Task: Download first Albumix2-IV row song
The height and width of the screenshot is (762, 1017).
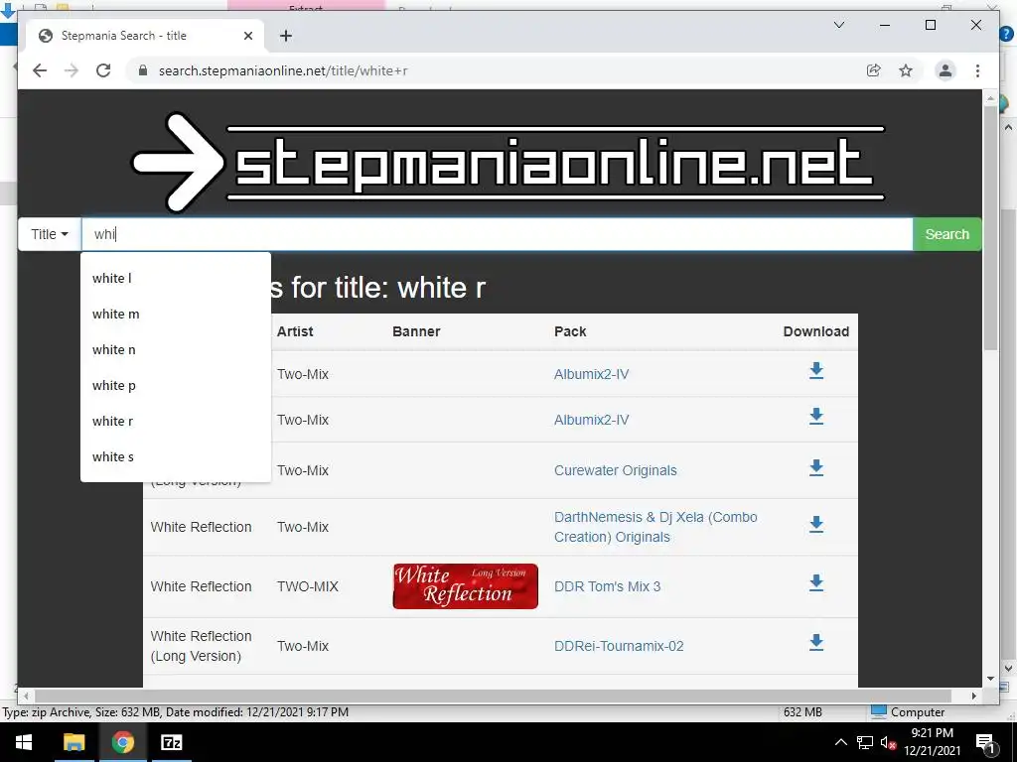Action: point(816,371)
